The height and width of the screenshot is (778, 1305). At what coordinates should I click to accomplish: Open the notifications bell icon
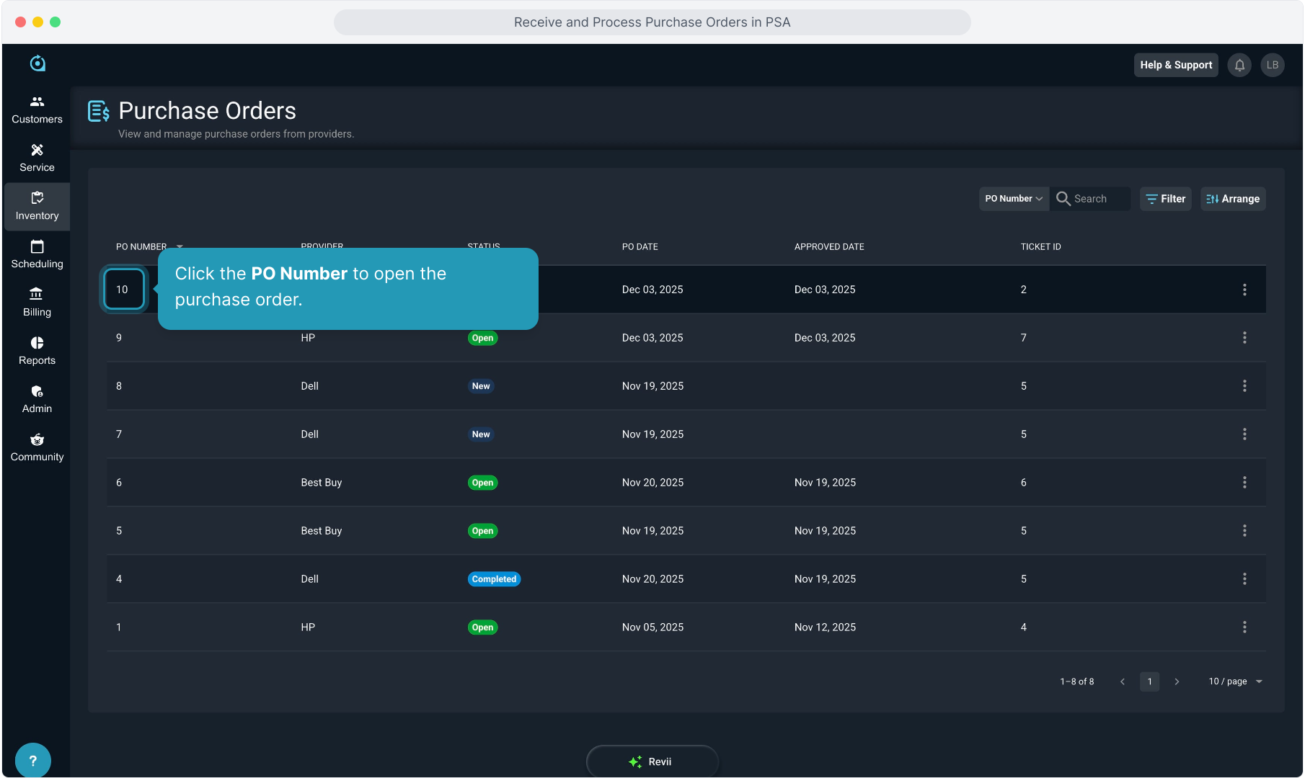click(1239, 65)
